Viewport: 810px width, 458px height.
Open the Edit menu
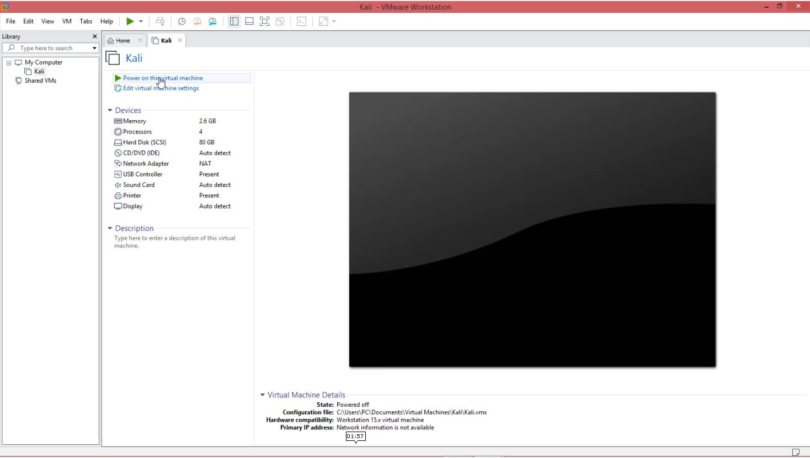(28, 21)
